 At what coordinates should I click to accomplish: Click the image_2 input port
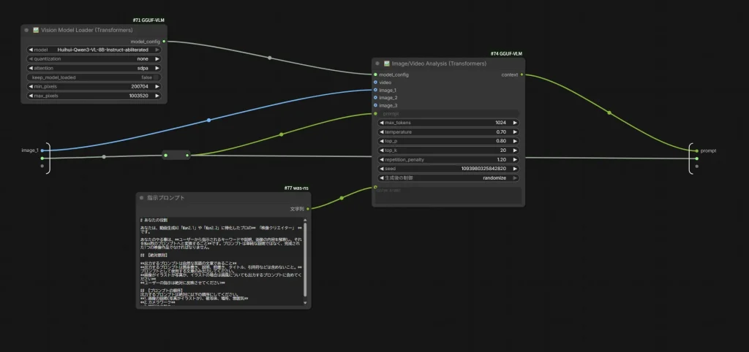375,98
